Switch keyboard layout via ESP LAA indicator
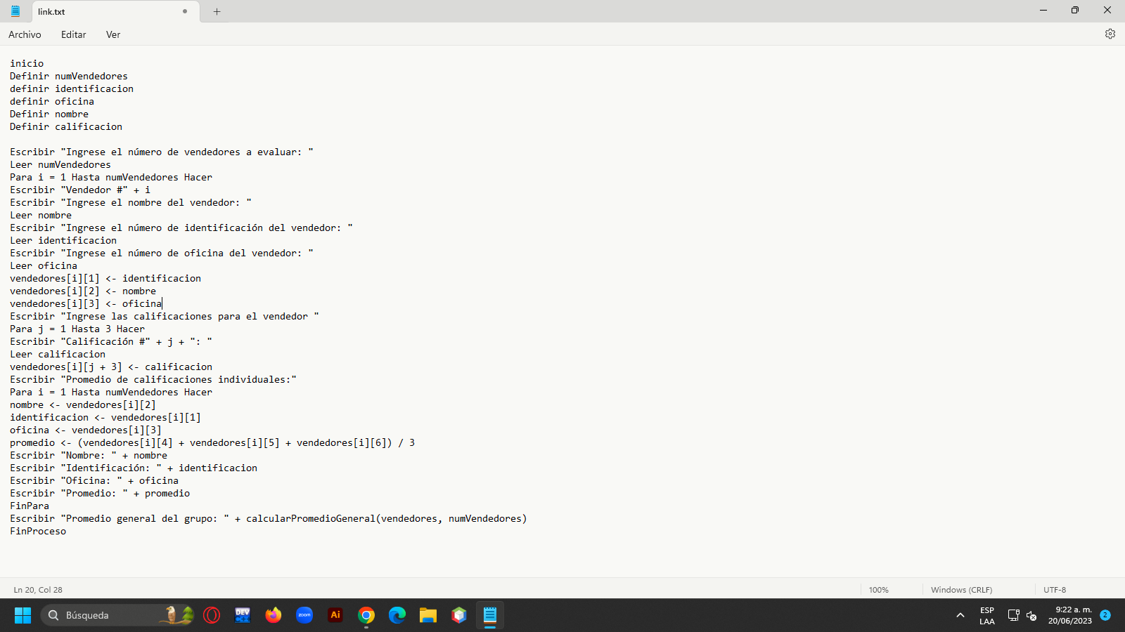 [x=987, y=615]
